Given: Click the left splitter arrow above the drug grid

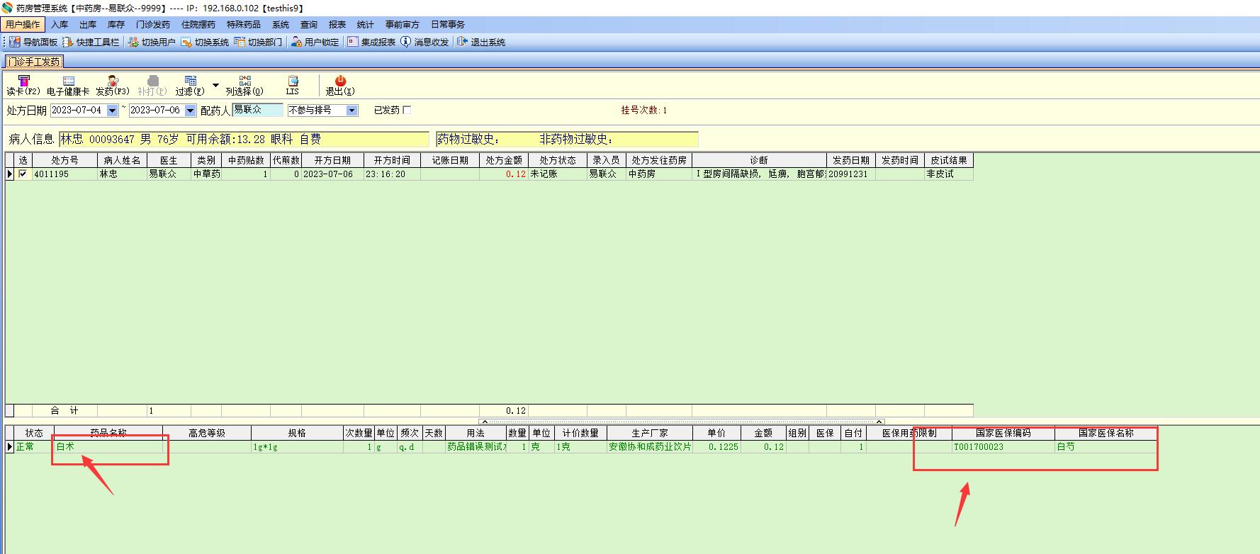Looking at the screenshot, I should [x=485, y=422].
